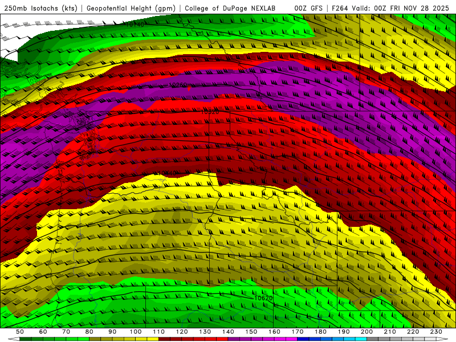Click the '00Z GFS' model run label
456x342 pixels.
coord(308,9)
